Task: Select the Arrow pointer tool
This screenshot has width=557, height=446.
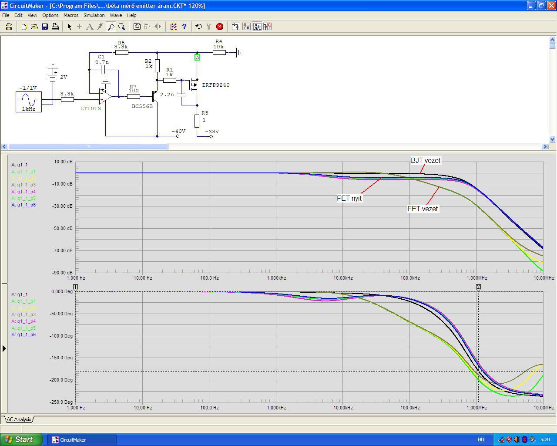Action: click(x=69, y=27)
